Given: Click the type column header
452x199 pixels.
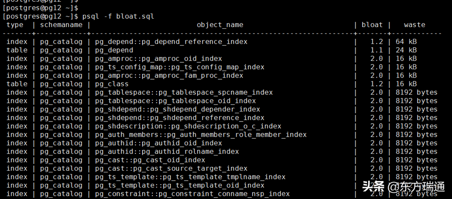Looking at the screenshot, I should [x=15, y=25].
